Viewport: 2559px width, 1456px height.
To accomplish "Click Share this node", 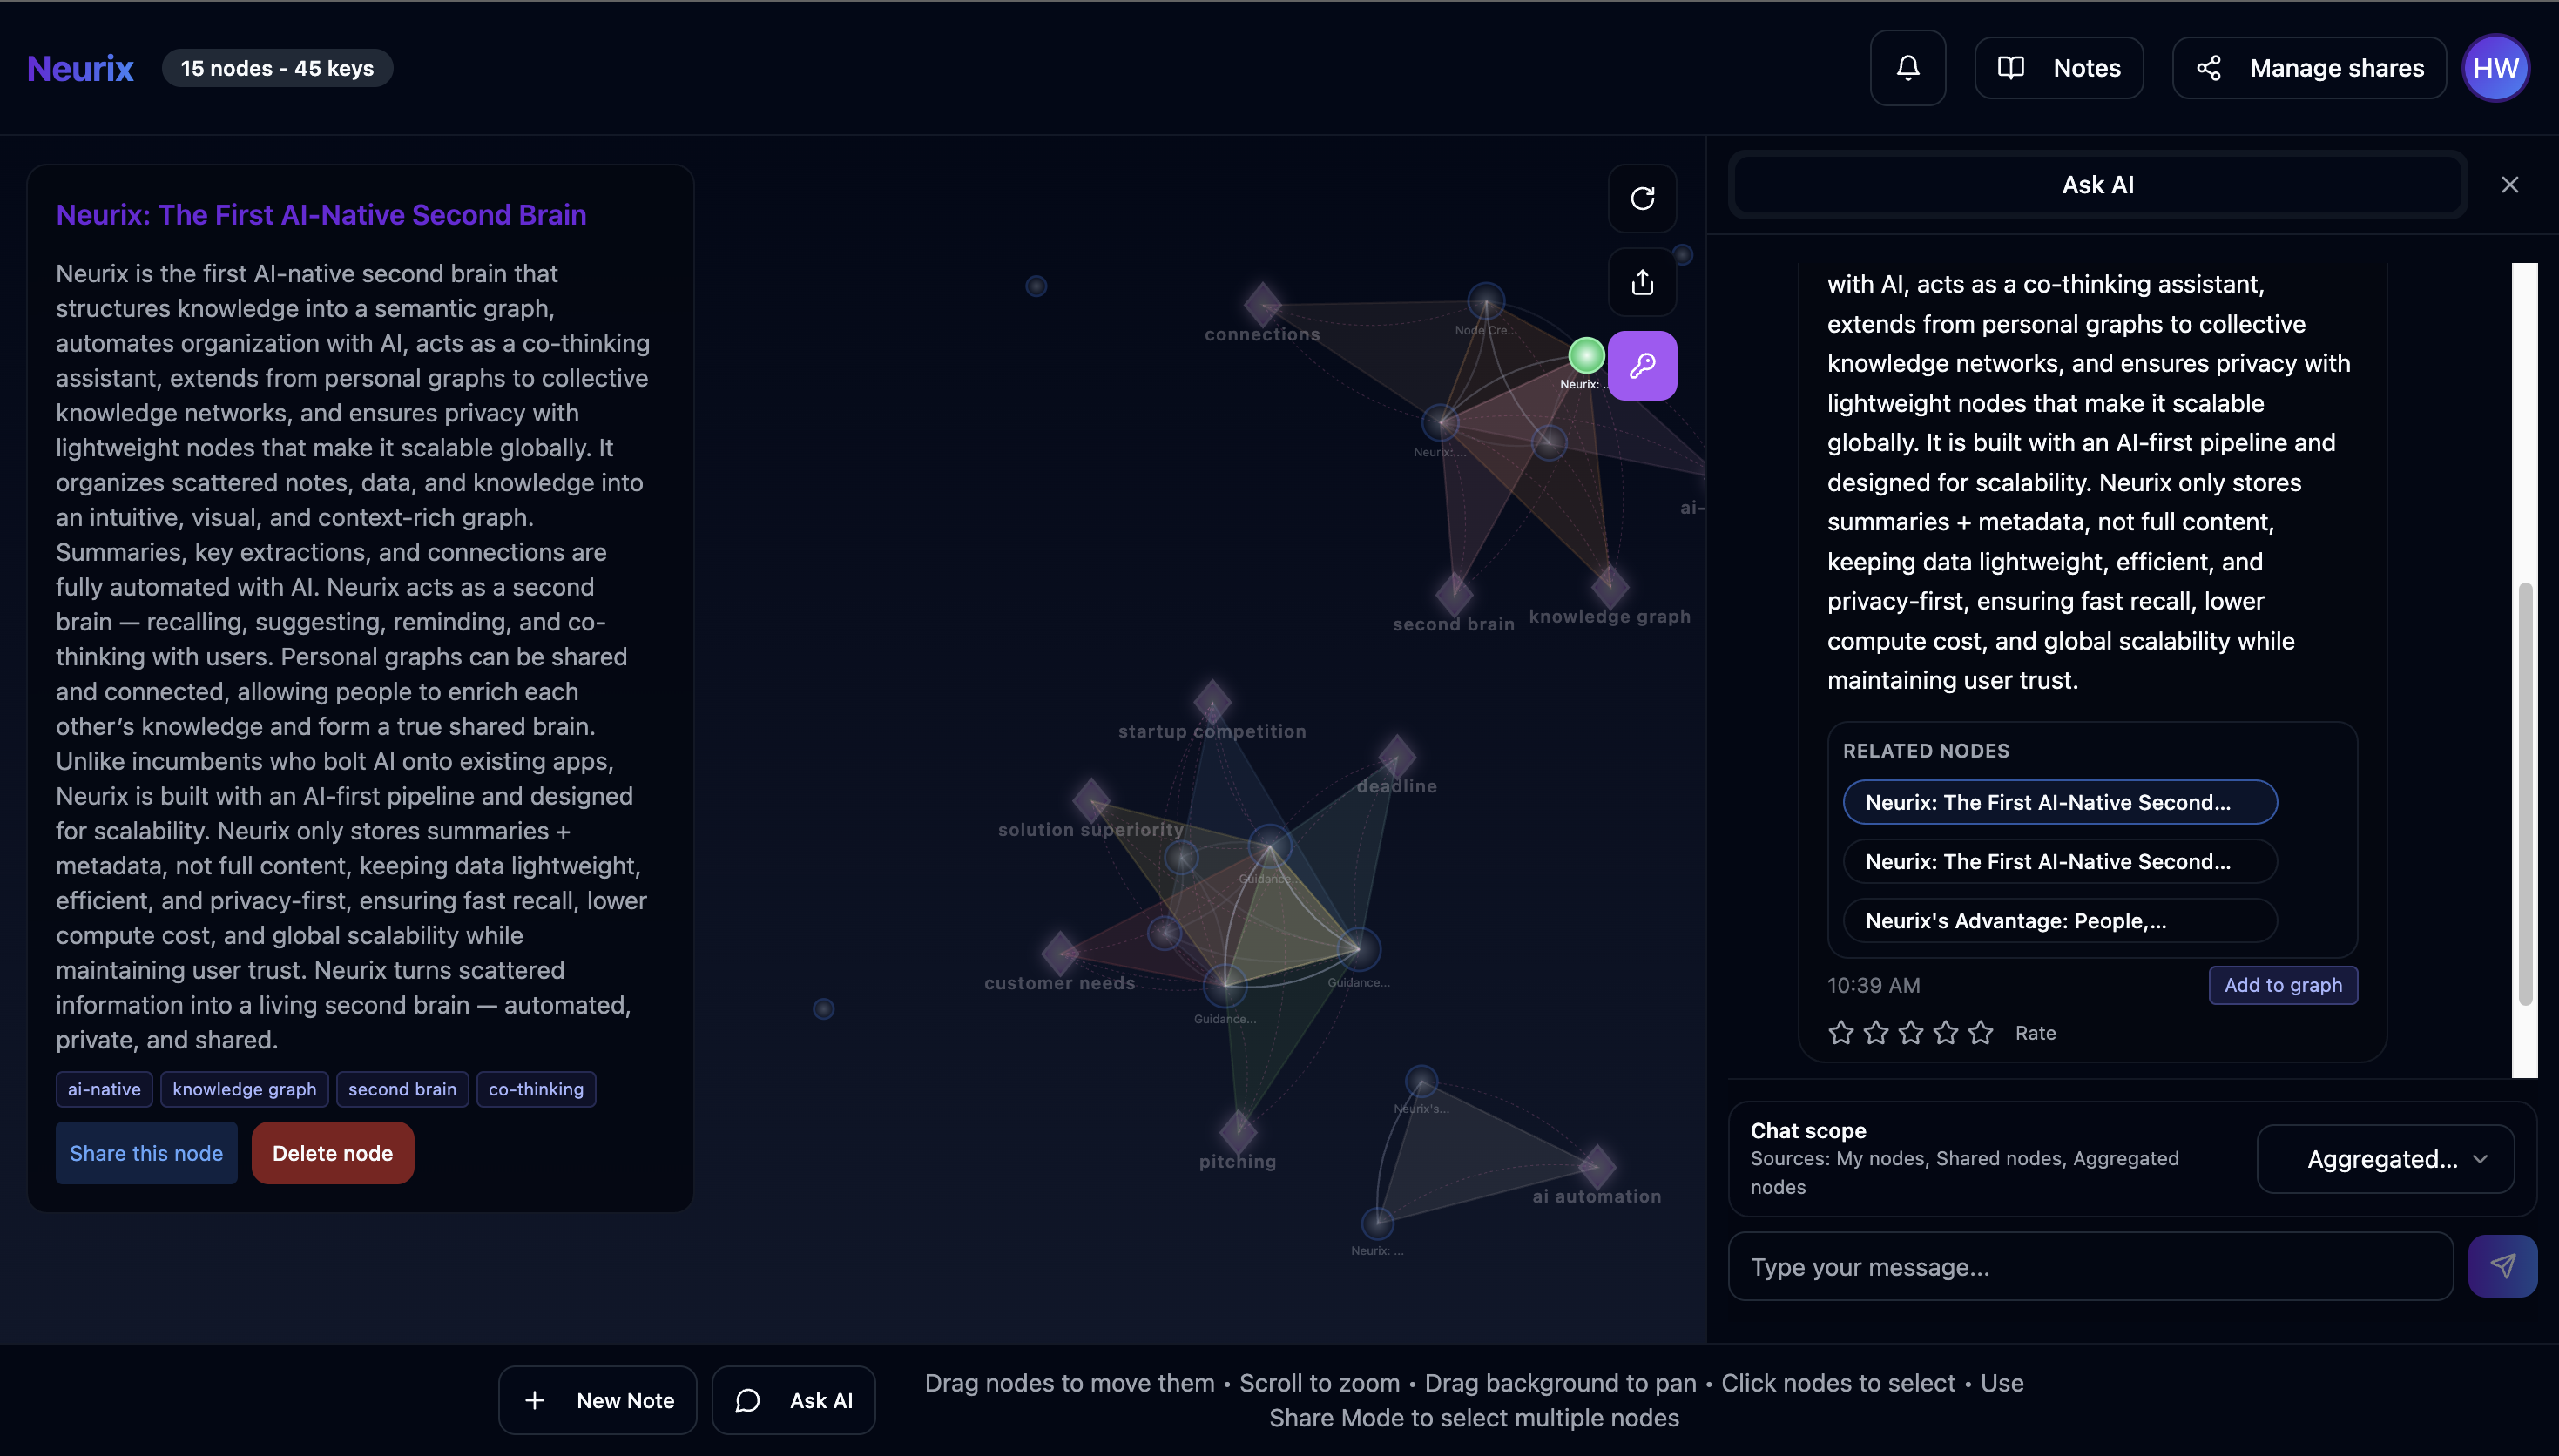I will click(x=146, y=1152).
